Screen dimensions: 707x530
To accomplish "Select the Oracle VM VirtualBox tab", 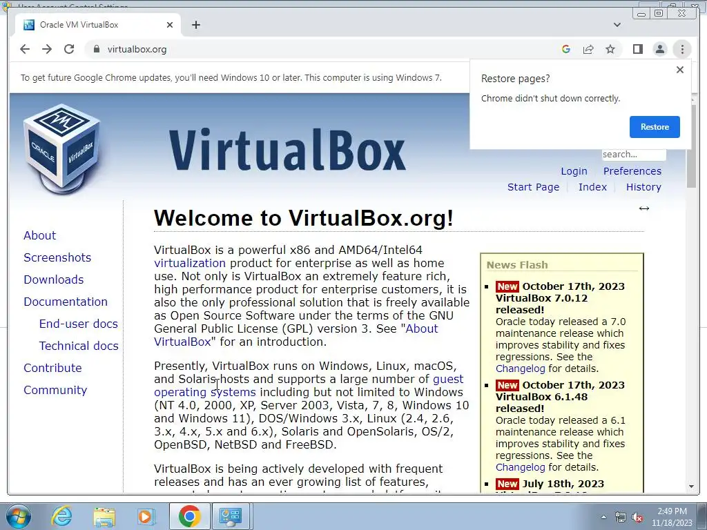I will (x=98, y=25).
